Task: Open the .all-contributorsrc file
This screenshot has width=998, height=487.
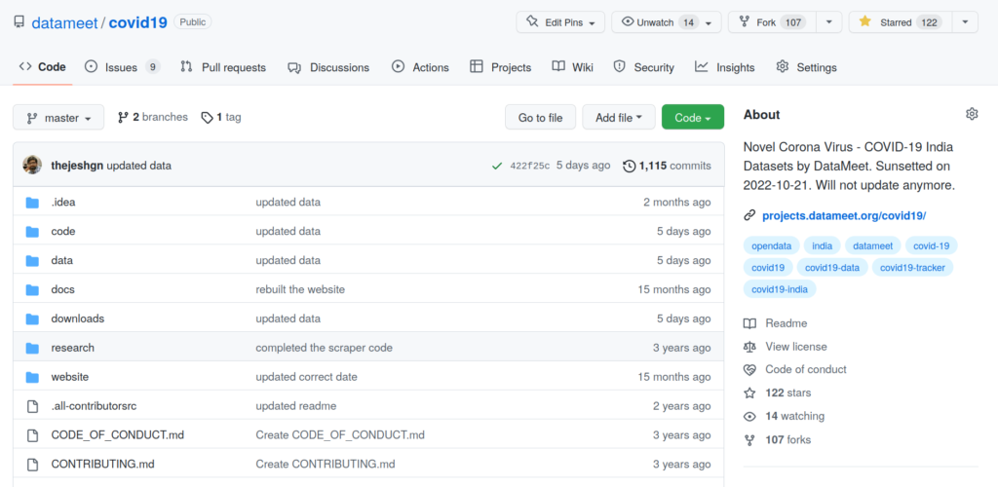Action: [x=94, y=406]
